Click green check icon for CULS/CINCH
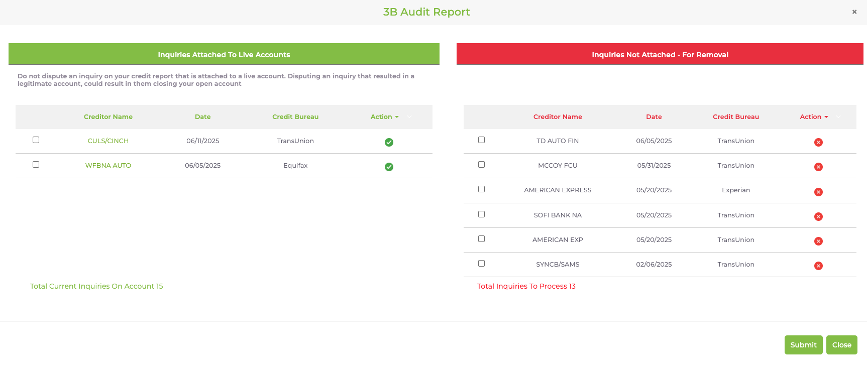This screenshot has width=867, height=367. pyautogui.click(x=389, y=142)
